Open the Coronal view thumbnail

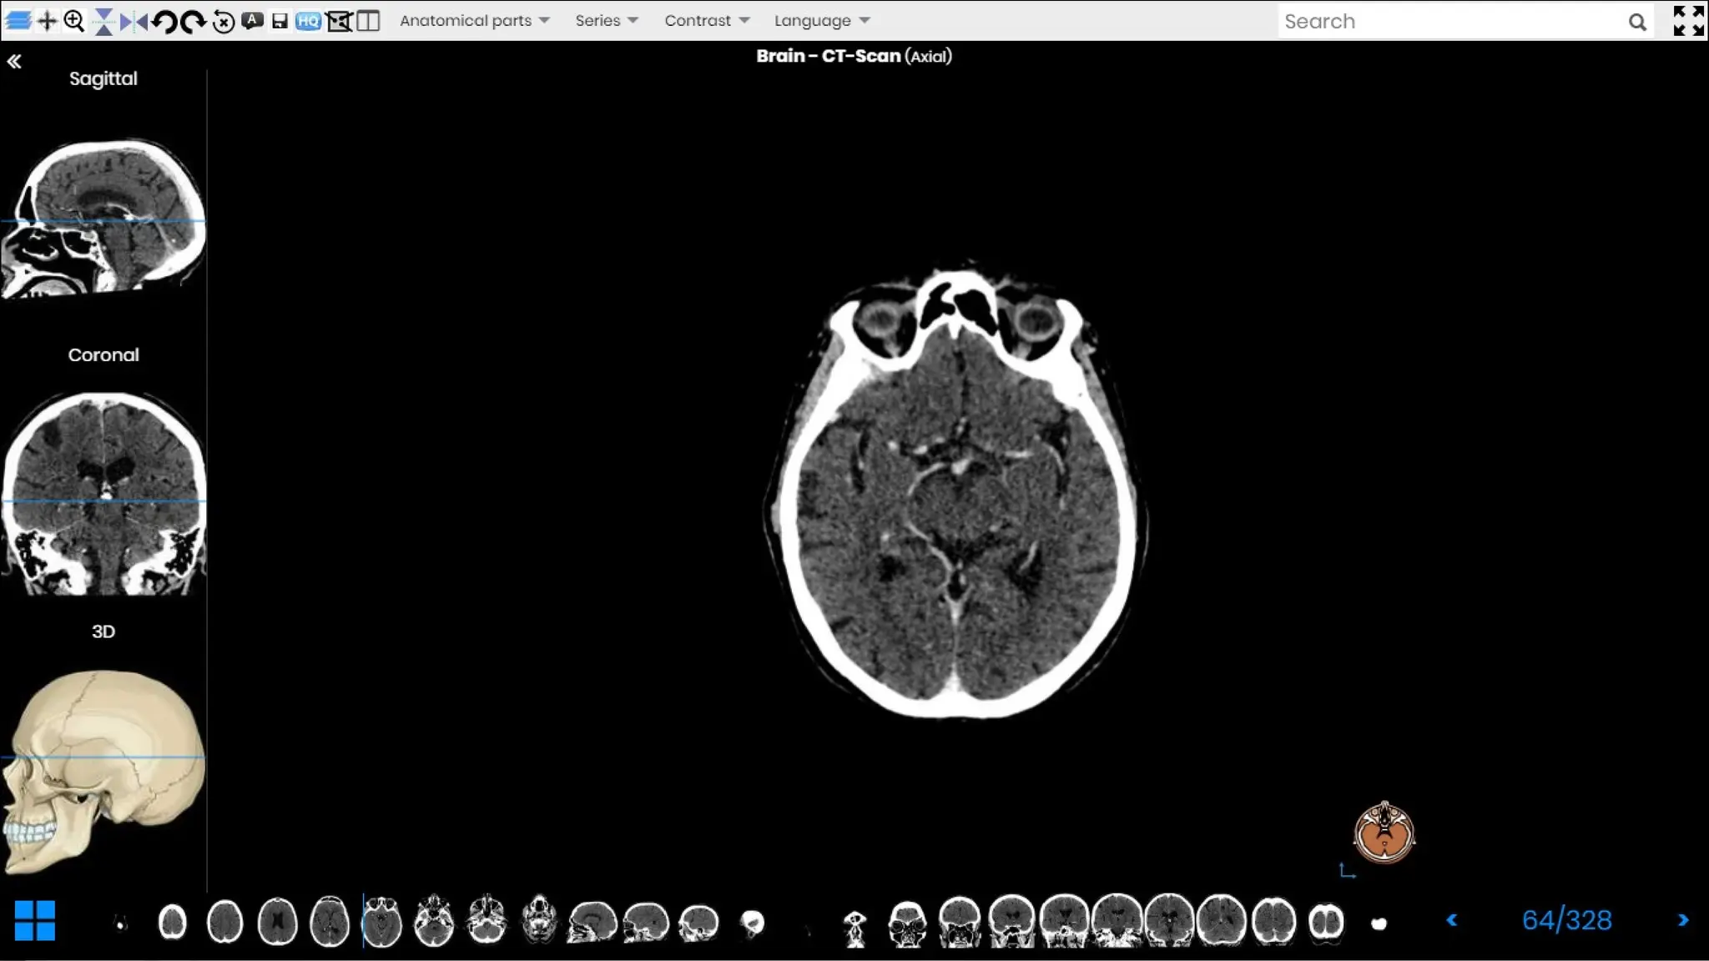[x=103, y=494]
